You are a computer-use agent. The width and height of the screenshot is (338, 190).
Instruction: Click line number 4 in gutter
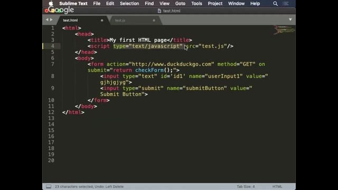click(53, 46)
